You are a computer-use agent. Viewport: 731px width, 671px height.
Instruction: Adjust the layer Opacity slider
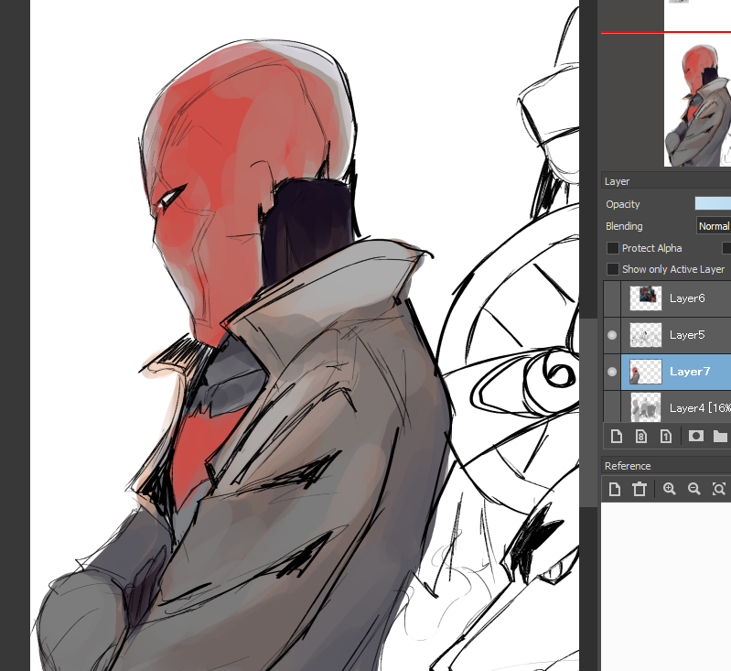point(713,203)
